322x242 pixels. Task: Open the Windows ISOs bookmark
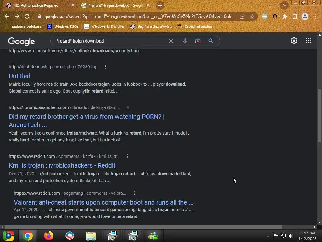point(63,26)
